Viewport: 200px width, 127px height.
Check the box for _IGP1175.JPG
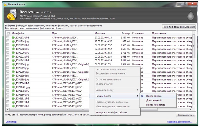point(8,37)
